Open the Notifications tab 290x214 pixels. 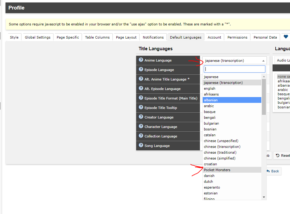153,37
